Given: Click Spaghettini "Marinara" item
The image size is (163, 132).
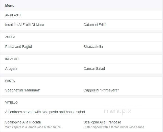Looking at the screenshot, I should tap(23, 90).
